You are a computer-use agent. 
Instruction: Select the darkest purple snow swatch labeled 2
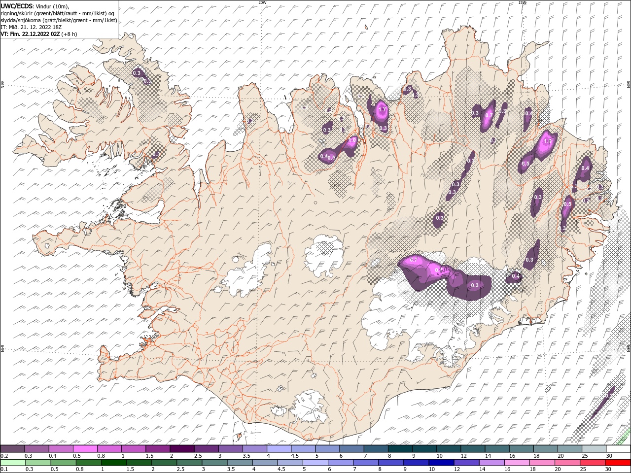[182, 449]
